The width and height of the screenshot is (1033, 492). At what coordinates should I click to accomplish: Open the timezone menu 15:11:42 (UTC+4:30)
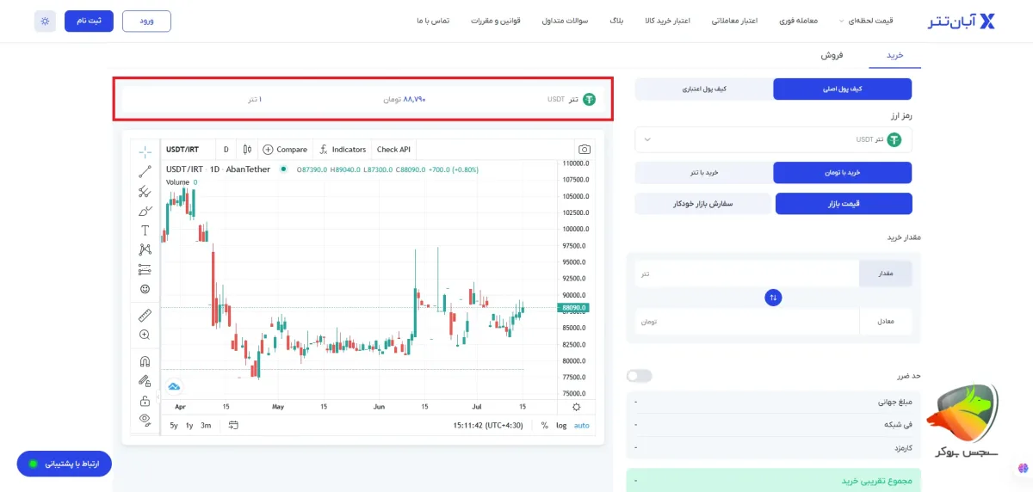point(488,425)
